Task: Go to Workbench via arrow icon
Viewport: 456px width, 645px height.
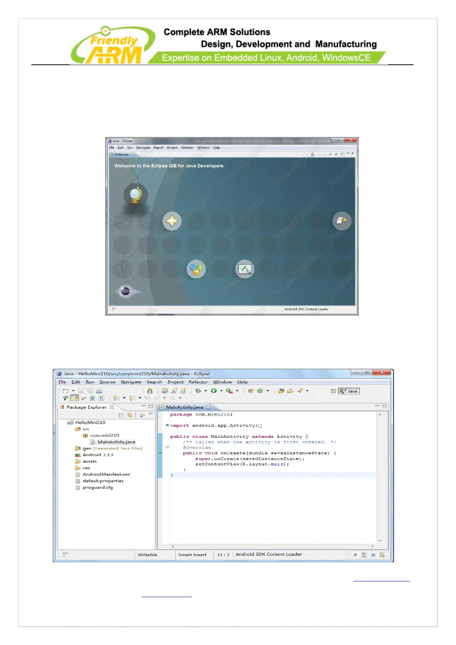Action: point(342,221)
